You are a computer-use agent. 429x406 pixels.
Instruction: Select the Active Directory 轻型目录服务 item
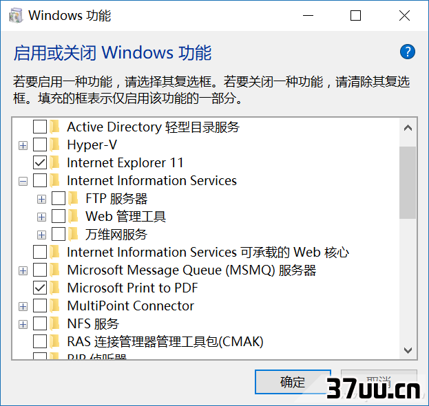pos(153,127)
